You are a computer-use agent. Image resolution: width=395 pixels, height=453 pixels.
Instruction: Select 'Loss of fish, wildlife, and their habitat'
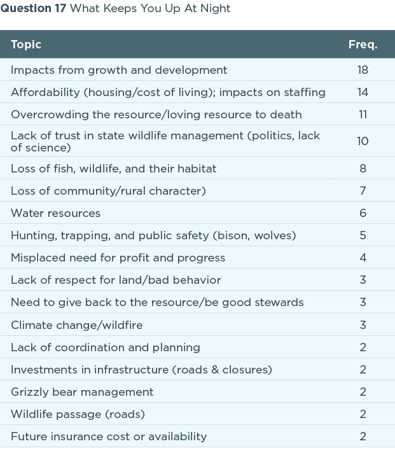pyautogui.click(x=114, y=169)
